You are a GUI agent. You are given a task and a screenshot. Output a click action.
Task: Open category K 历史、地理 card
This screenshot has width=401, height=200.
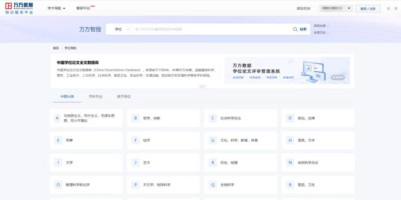pyautogui.click(x=241, y=163)
